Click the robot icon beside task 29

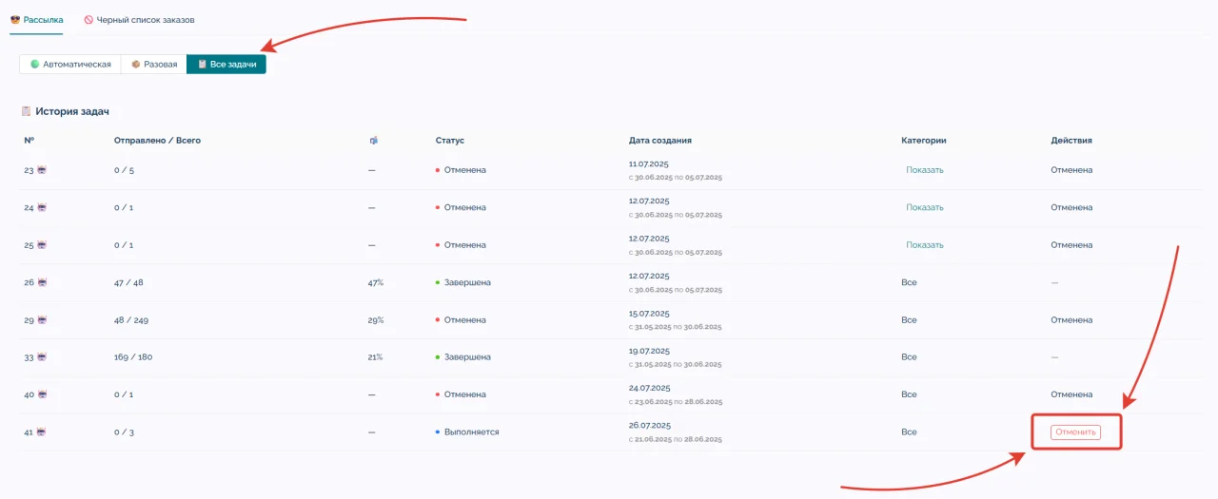point(42,320)
